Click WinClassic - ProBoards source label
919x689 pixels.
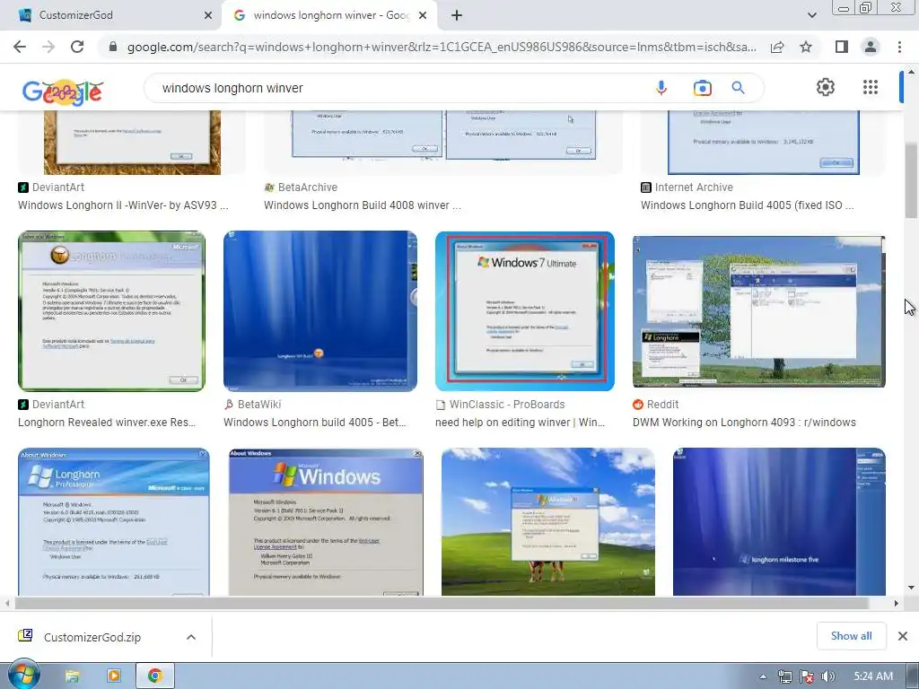tap(507, 405)
